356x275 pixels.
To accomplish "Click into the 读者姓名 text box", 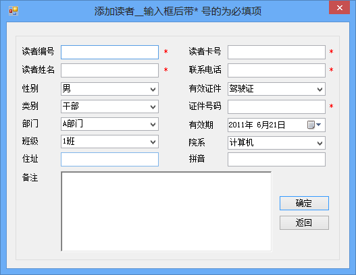I will [109, 71].
